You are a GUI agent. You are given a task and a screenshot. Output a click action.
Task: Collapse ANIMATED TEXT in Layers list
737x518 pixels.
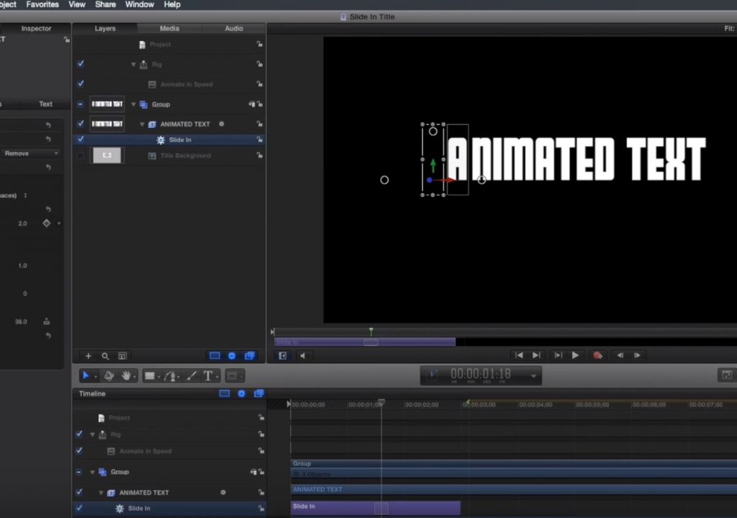(142, 124)
